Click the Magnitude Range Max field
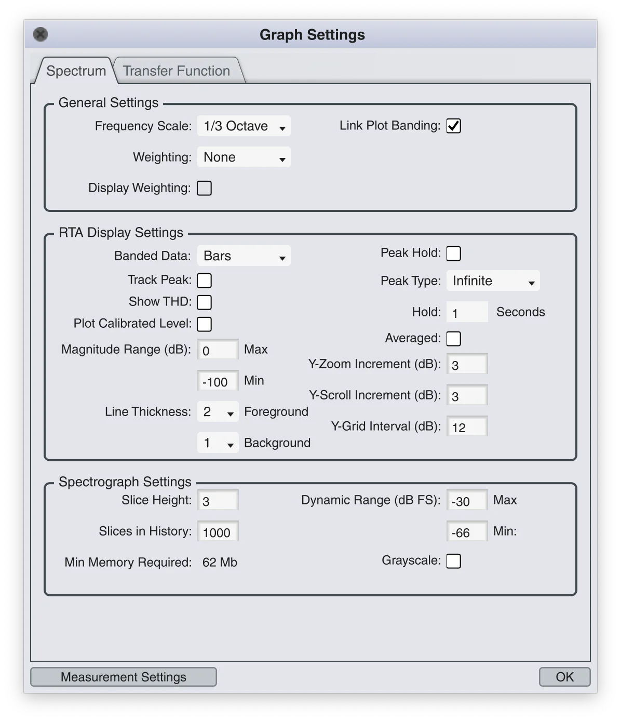This screenshot has width=621, height=721. coord(218,350)
